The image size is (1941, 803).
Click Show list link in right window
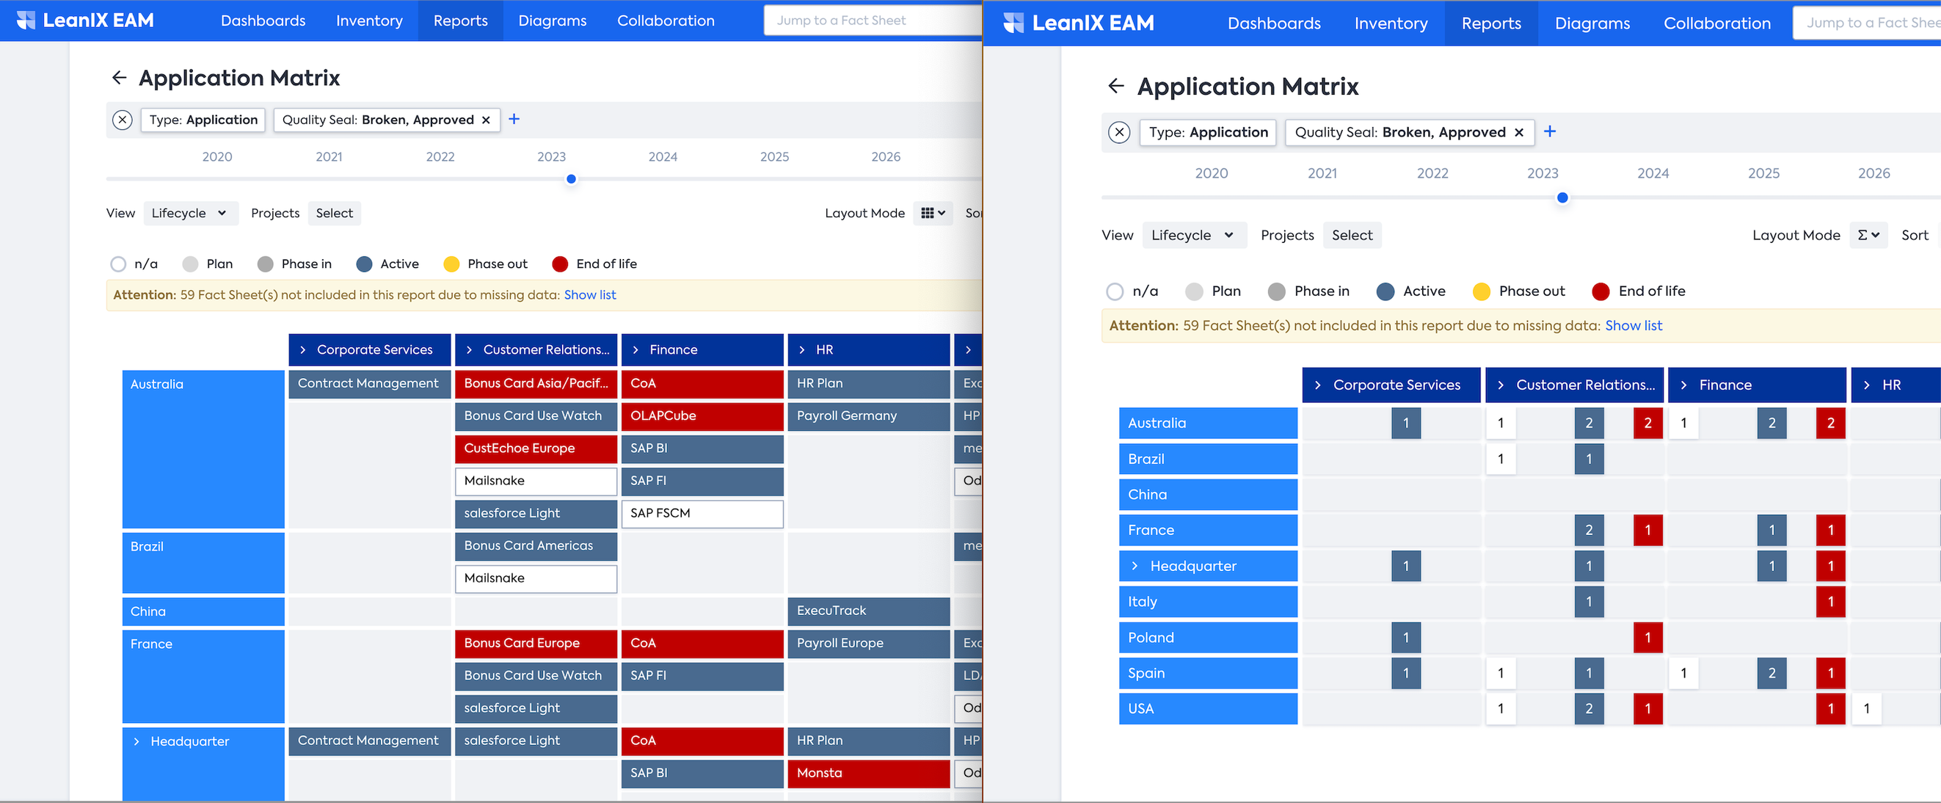coord(1634,326)
